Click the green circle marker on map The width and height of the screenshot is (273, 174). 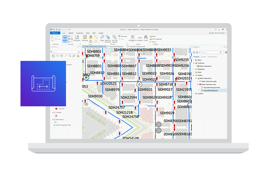coord(86,78)
